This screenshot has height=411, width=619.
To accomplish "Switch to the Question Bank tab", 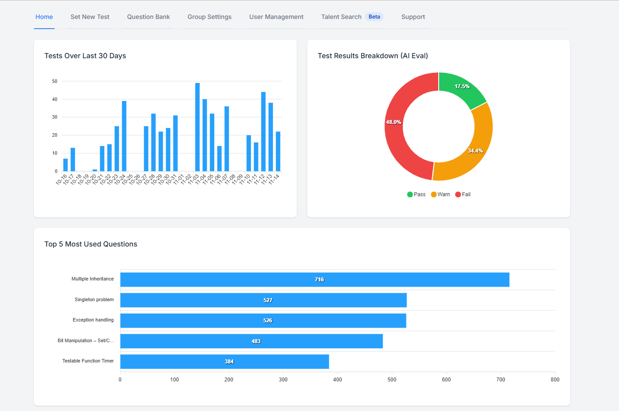I will (x=148, y=17).
